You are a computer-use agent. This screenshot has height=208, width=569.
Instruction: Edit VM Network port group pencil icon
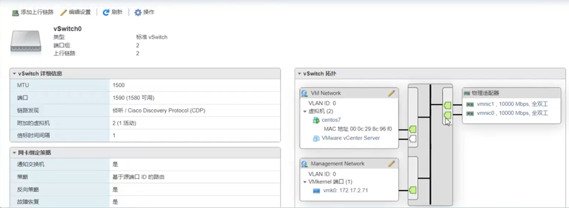coord(391,93)
